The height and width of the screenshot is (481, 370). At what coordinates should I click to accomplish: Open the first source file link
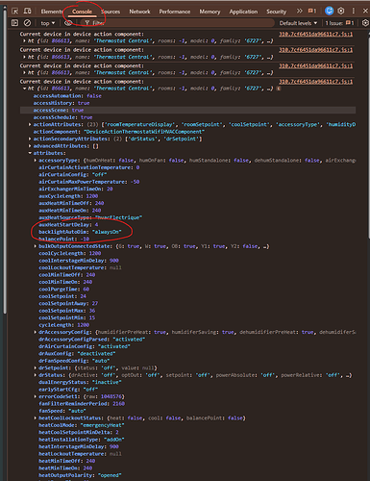[315, 34]
